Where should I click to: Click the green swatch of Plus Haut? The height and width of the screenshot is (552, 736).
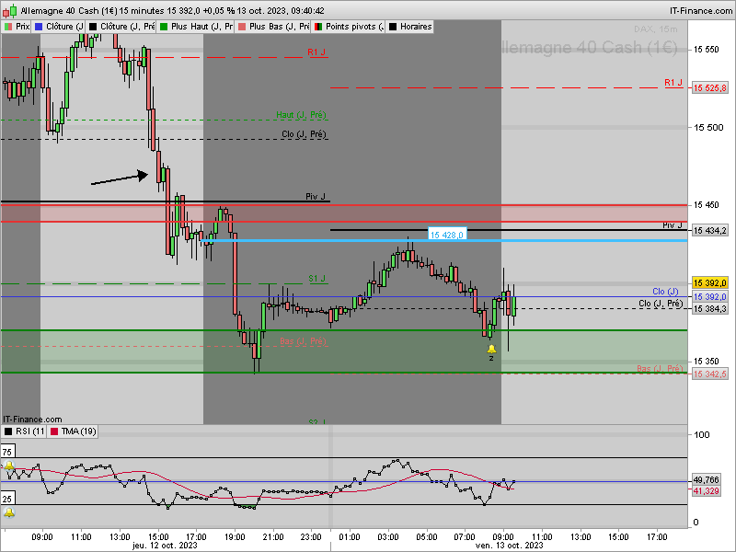[x=164, y=27]
